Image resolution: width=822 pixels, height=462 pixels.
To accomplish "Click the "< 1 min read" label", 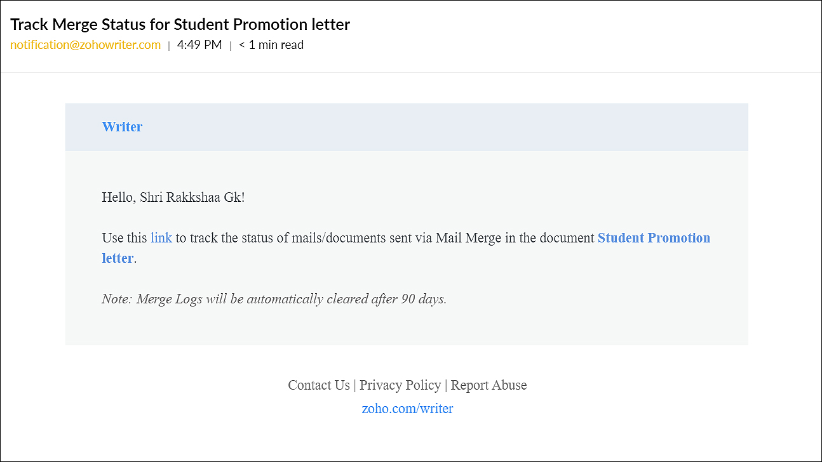I will (271, 45).
